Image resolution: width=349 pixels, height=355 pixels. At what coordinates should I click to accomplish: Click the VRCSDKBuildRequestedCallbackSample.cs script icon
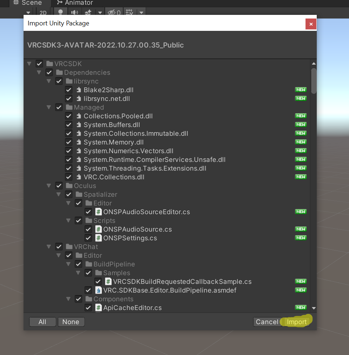coord(108,282)
